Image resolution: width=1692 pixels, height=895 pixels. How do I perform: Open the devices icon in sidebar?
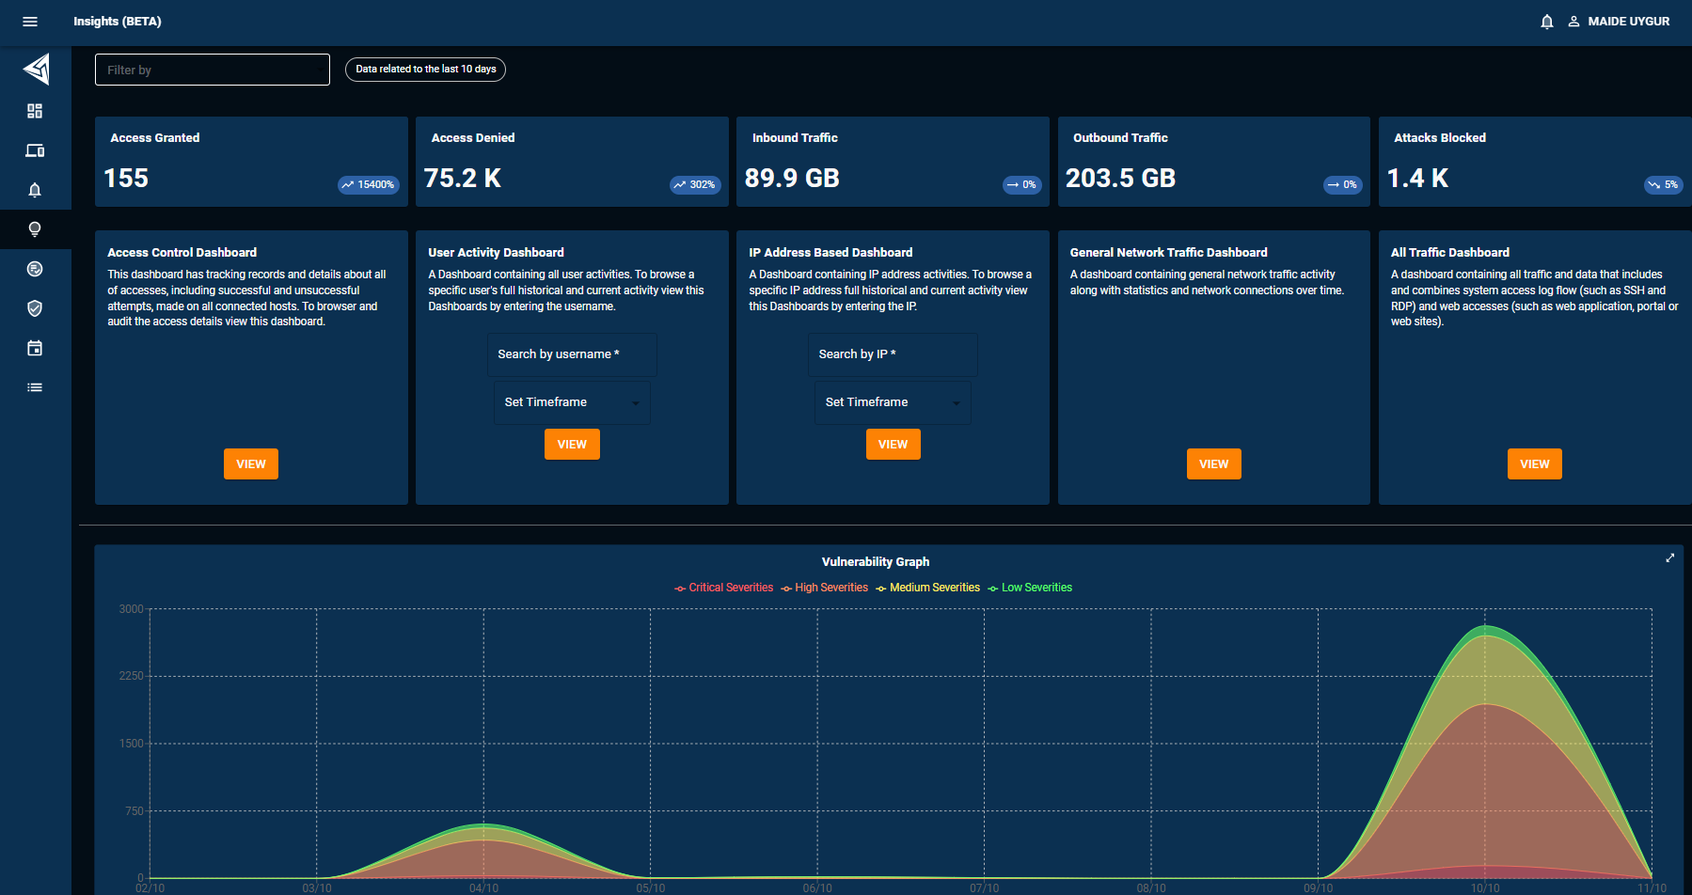tap(35, 150)
